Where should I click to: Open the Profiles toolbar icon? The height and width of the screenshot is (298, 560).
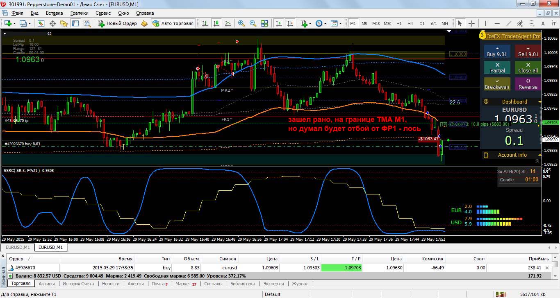23,23
